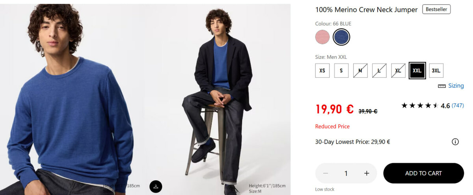Choose size XS
Image resolution: width=473 pixels, height=195 pixels.
322,71
